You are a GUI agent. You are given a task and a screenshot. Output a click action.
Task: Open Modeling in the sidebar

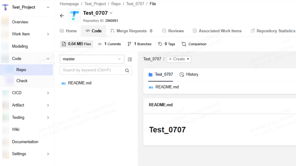(20, 46)
